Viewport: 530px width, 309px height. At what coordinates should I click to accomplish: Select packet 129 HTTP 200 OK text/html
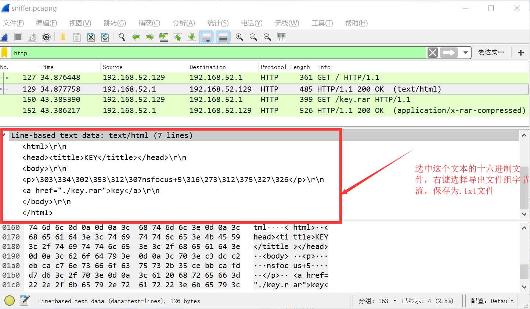pyautogui.click(x=264, y=89)
